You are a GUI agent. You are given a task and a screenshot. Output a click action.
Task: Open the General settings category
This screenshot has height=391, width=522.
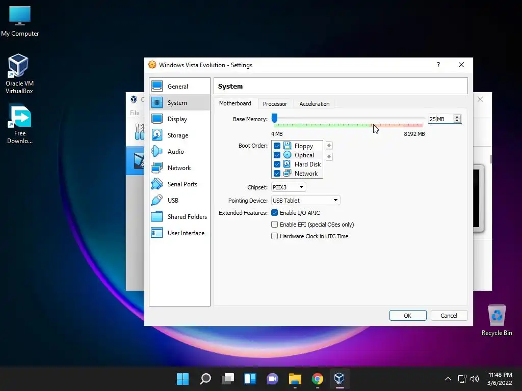pyautogui.click(x=179, y=87)
